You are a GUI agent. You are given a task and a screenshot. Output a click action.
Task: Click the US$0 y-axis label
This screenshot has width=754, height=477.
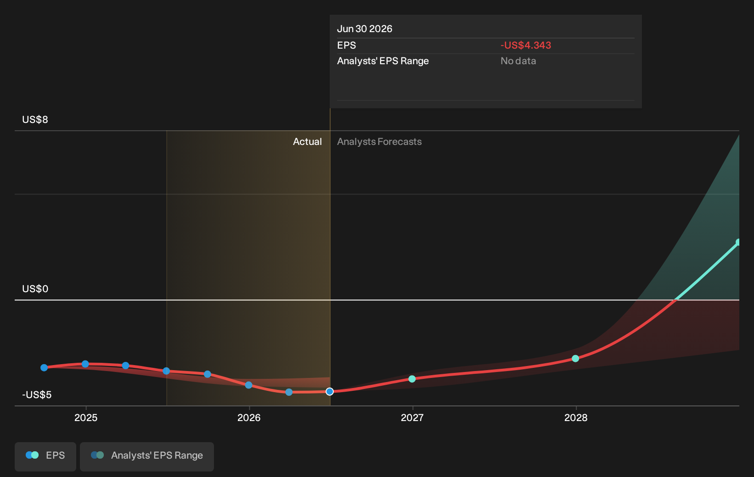pos(35,289)
